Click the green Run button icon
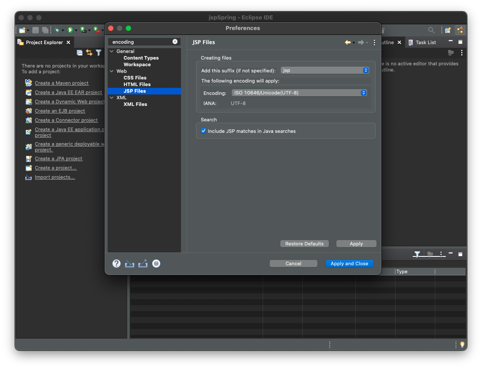Image resolution: width=482 pixels, height=369 pixels. (x=70, y=30)
